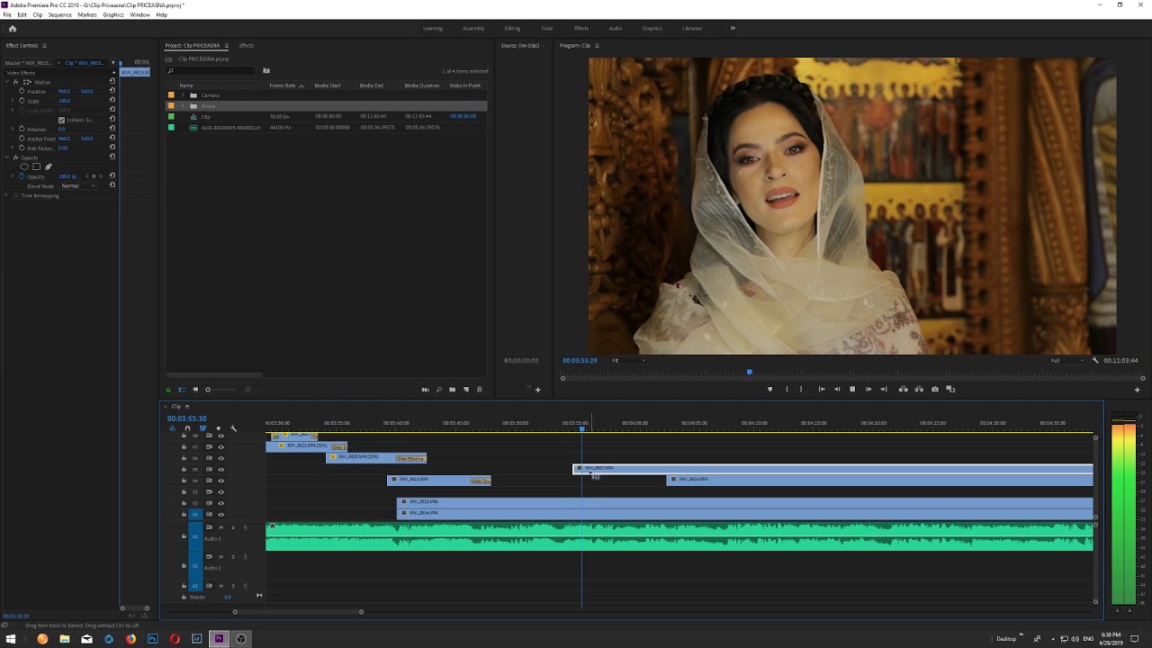Viewport: 1152px width, 648px height.
Task: Sort project items by Media Duration column
Action: click(x=422, y=85)
